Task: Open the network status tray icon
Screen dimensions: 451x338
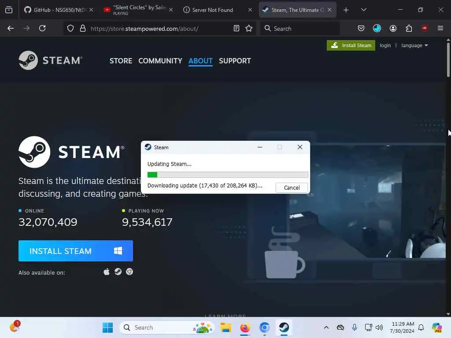Action: pyautogui.click(x=368, y=327)
